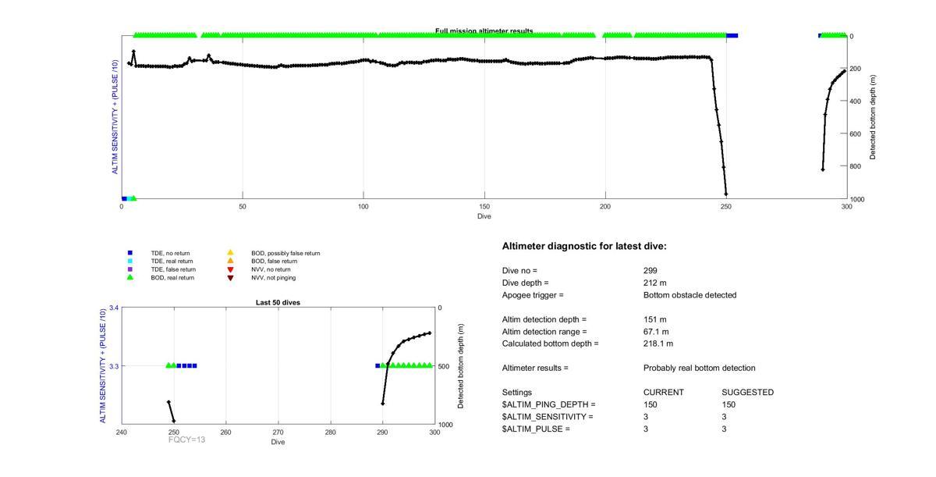This screenshot has height=477, width=936.
Task: Select the detection range value '67.1 m'
Action: coord(658,332)
